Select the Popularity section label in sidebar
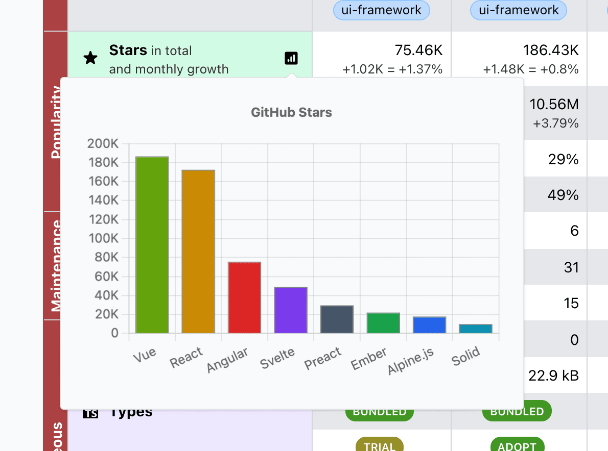Screen dimensions: 608x451 pyautogui.click(x=55, y=121)
